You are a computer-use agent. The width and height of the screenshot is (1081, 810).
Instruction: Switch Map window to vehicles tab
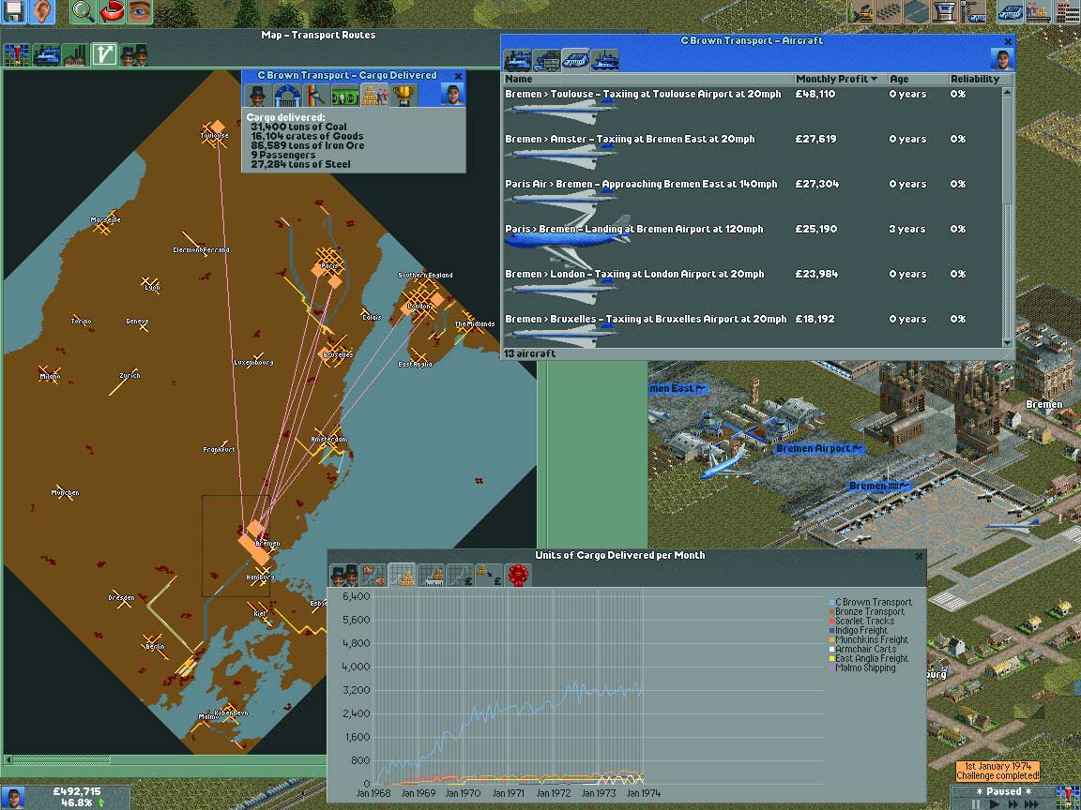46,55
